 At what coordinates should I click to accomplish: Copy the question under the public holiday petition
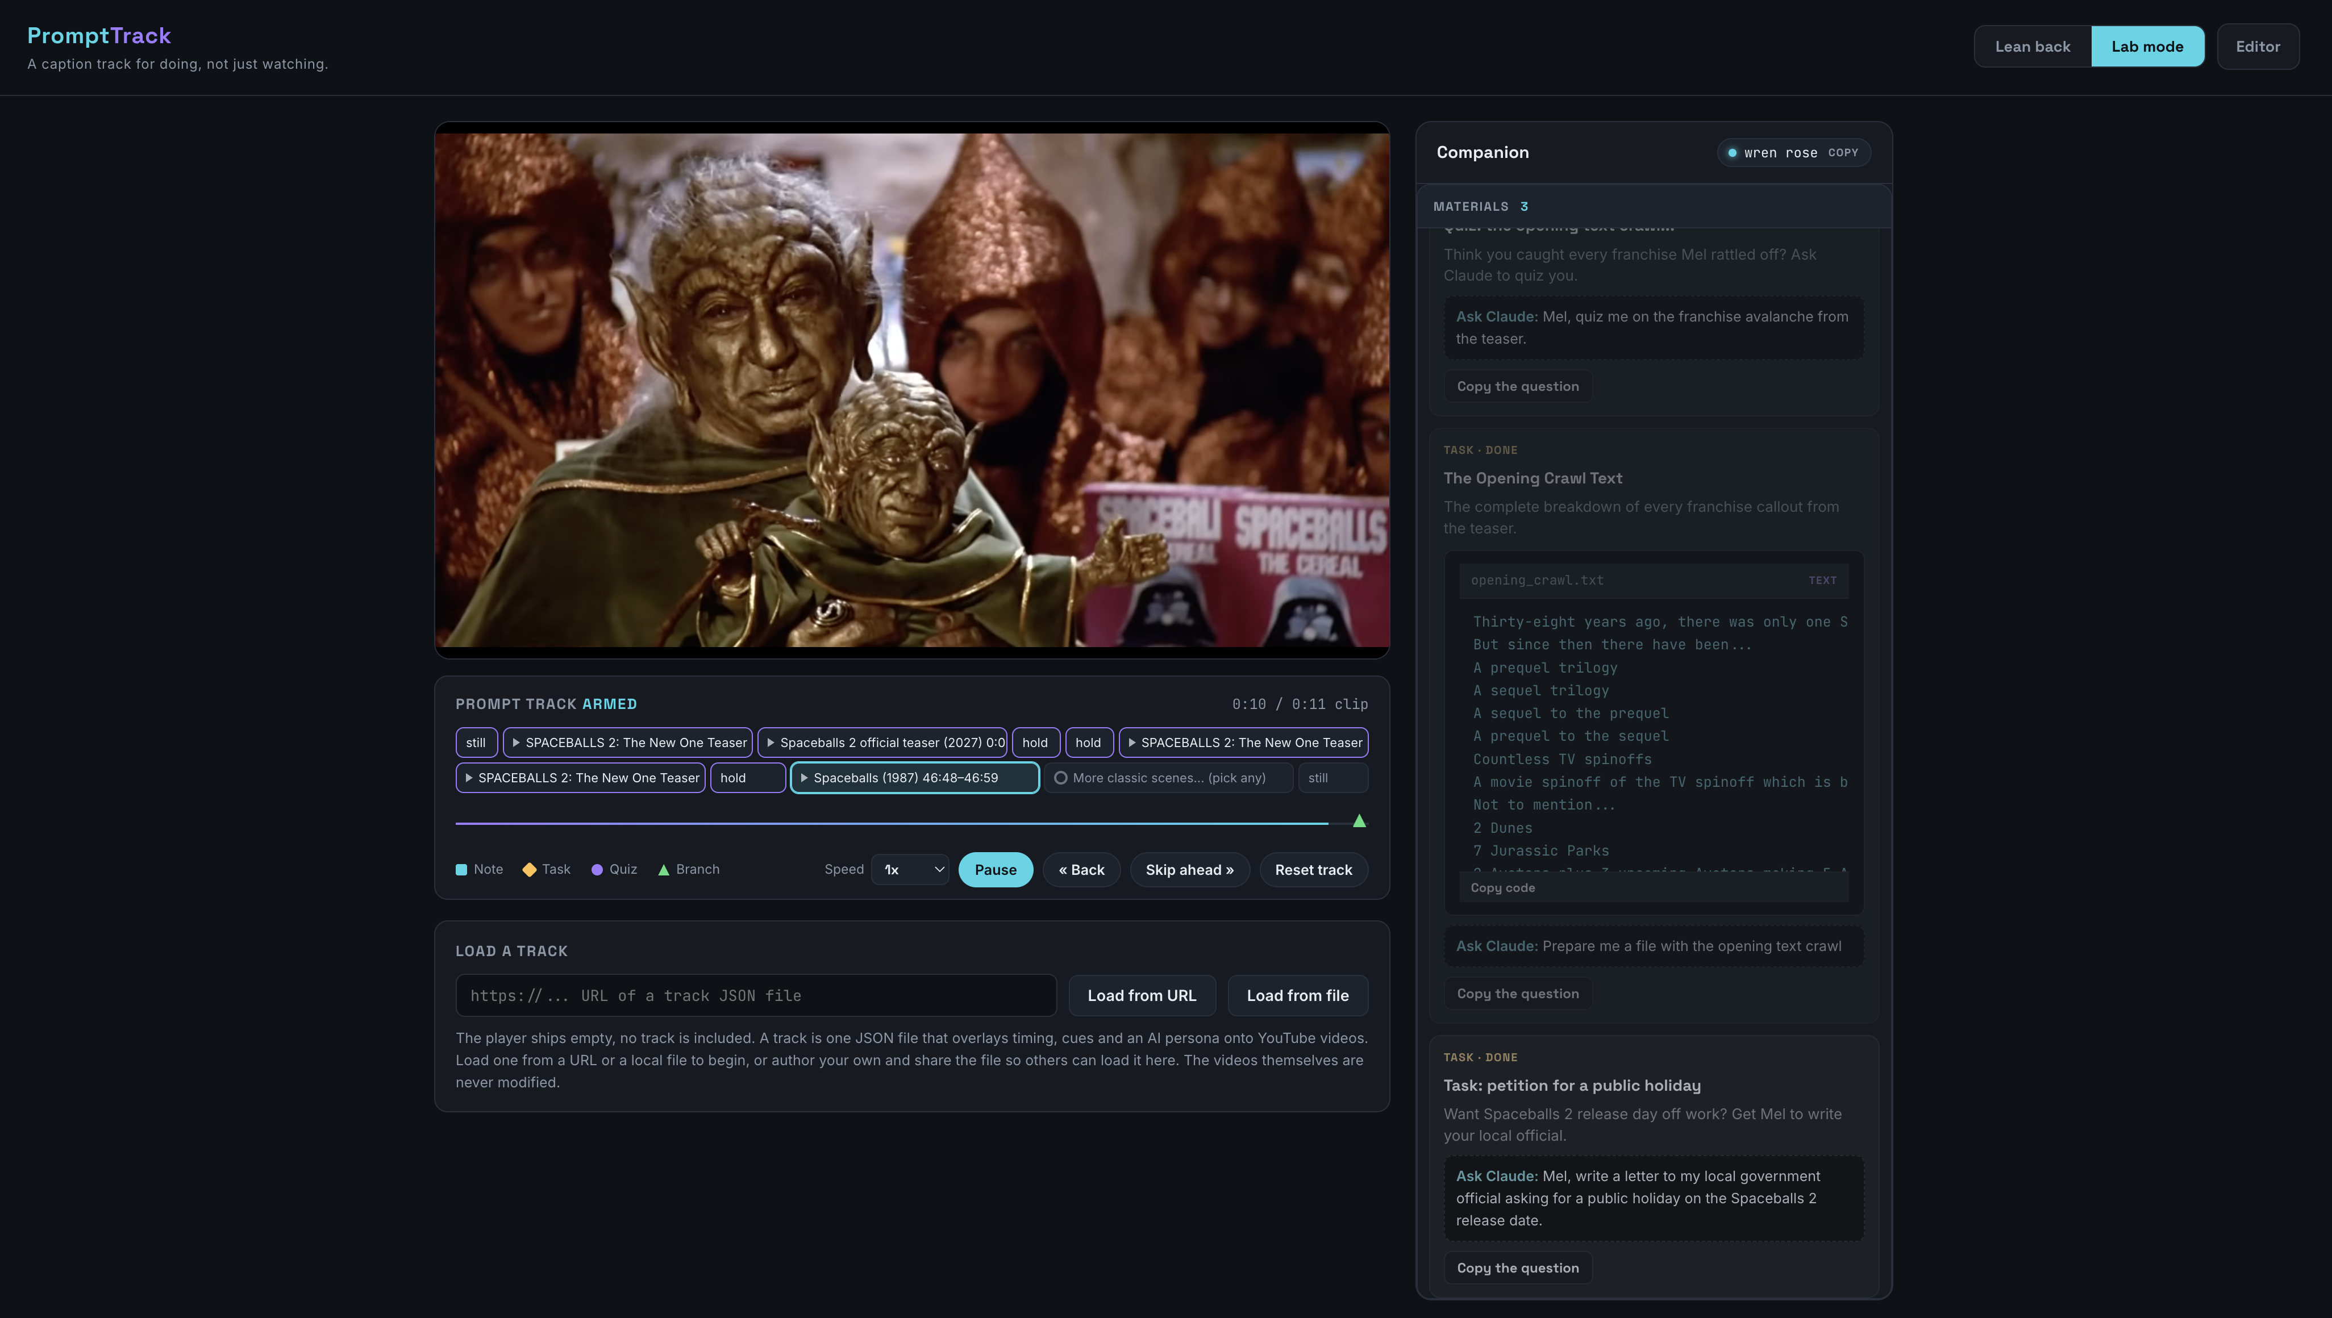1518,1267
